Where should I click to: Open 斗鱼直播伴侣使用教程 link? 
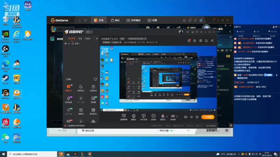[x=75, y=126]
